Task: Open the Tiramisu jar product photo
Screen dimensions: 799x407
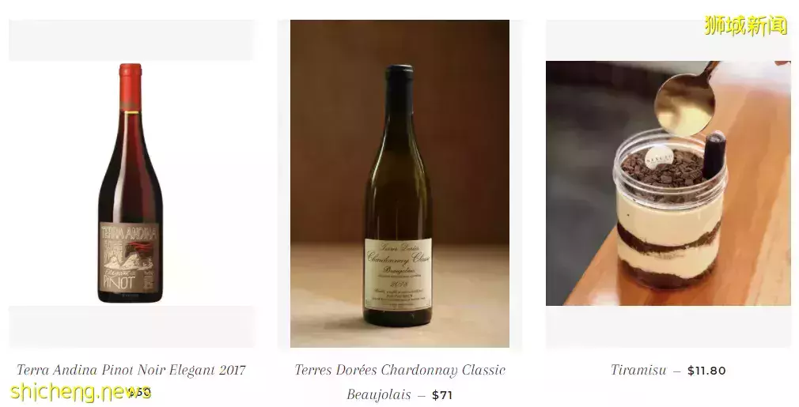Action: coord(668,183)
